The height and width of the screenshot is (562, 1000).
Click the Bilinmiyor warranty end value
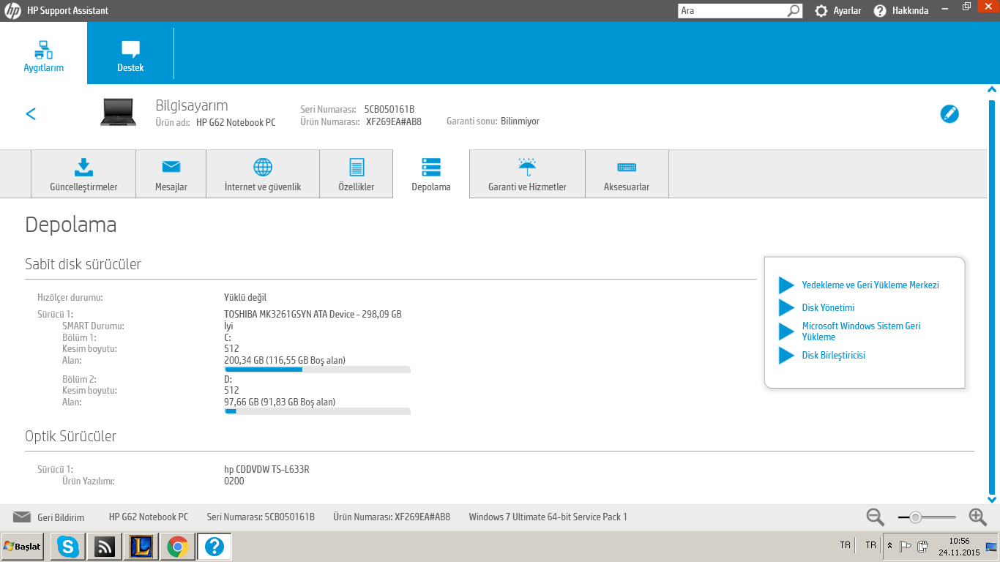520,121
